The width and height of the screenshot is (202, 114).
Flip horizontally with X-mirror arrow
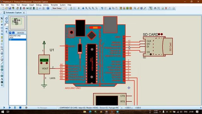[6, 28]
